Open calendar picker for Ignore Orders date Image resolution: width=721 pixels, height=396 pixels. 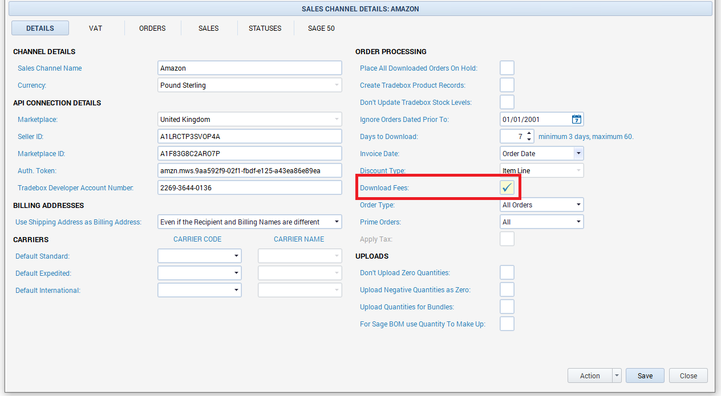pos(577,120)
